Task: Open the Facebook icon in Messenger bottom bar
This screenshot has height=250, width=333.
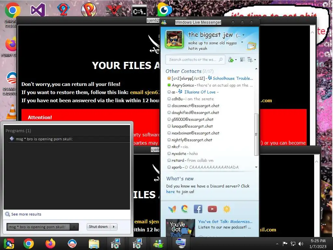Action: (x=198, y=209)
